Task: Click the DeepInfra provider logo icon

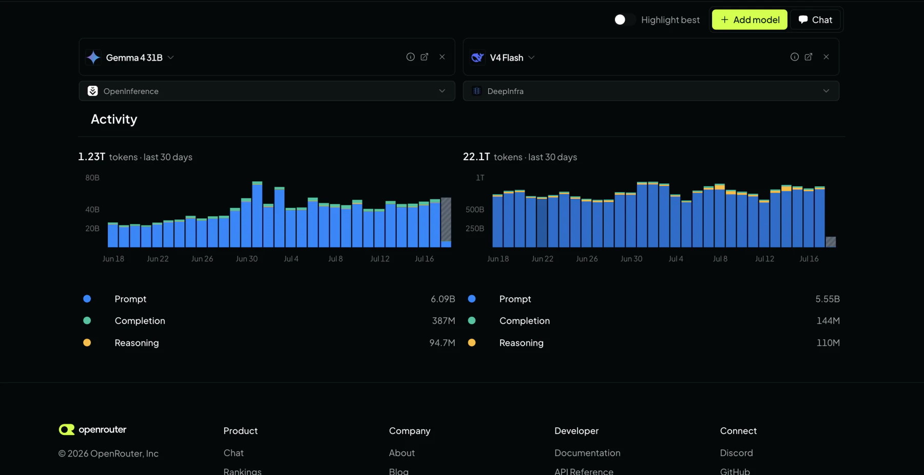Action: click(x=476, y=91)
